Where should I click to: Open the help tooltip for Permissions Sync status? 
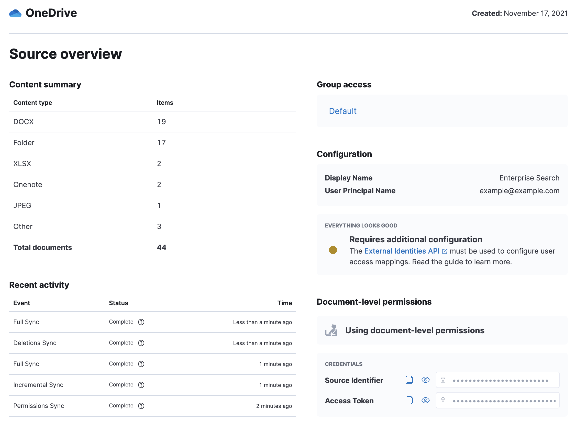(x=141, y=406)
